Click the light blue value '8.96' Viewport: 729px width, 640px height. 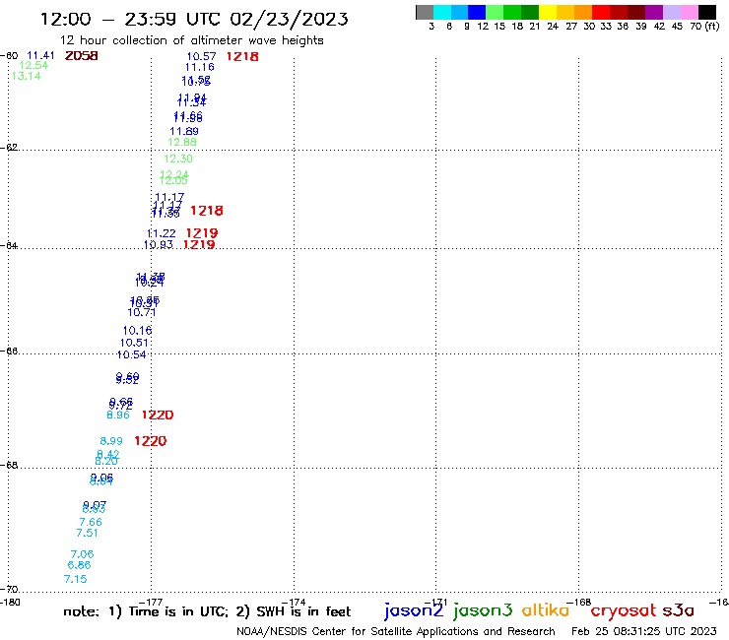coord(118,415)
